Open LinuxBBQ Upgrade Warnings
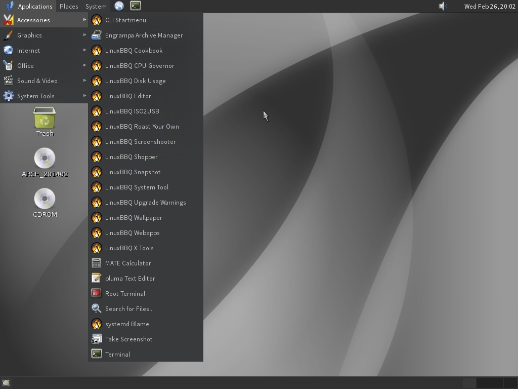 [x=146, y=203]
